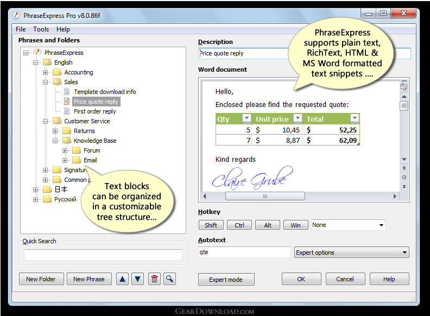430x316 pixels.
Task: Expand the Русский folder
Action: [x=36, y=199]
